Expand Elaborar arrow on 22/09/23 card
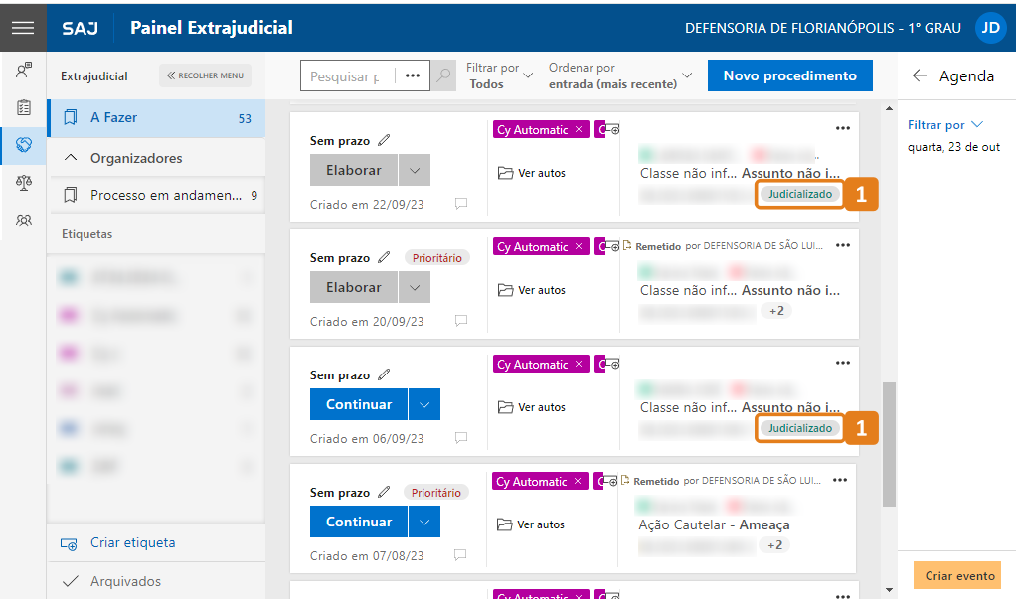 pyautogui.click(x=415, y=170)
